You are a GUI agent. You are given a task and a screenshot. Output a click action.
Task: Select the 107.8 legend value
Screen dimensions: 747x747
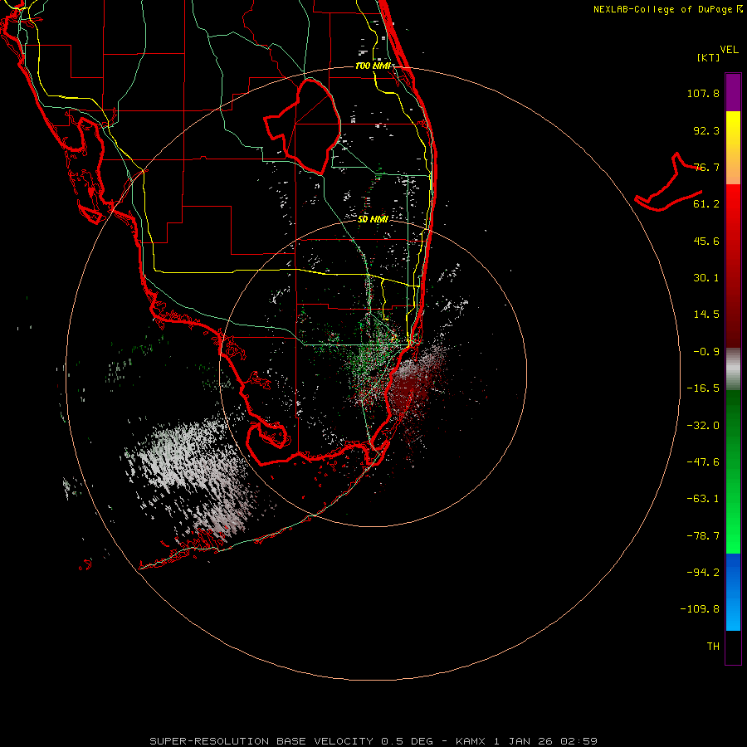click(x=703, y=93)
